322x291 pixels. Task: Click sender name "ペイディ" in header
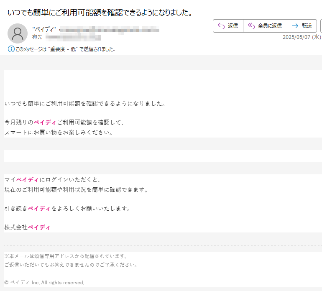click(44, 30)
